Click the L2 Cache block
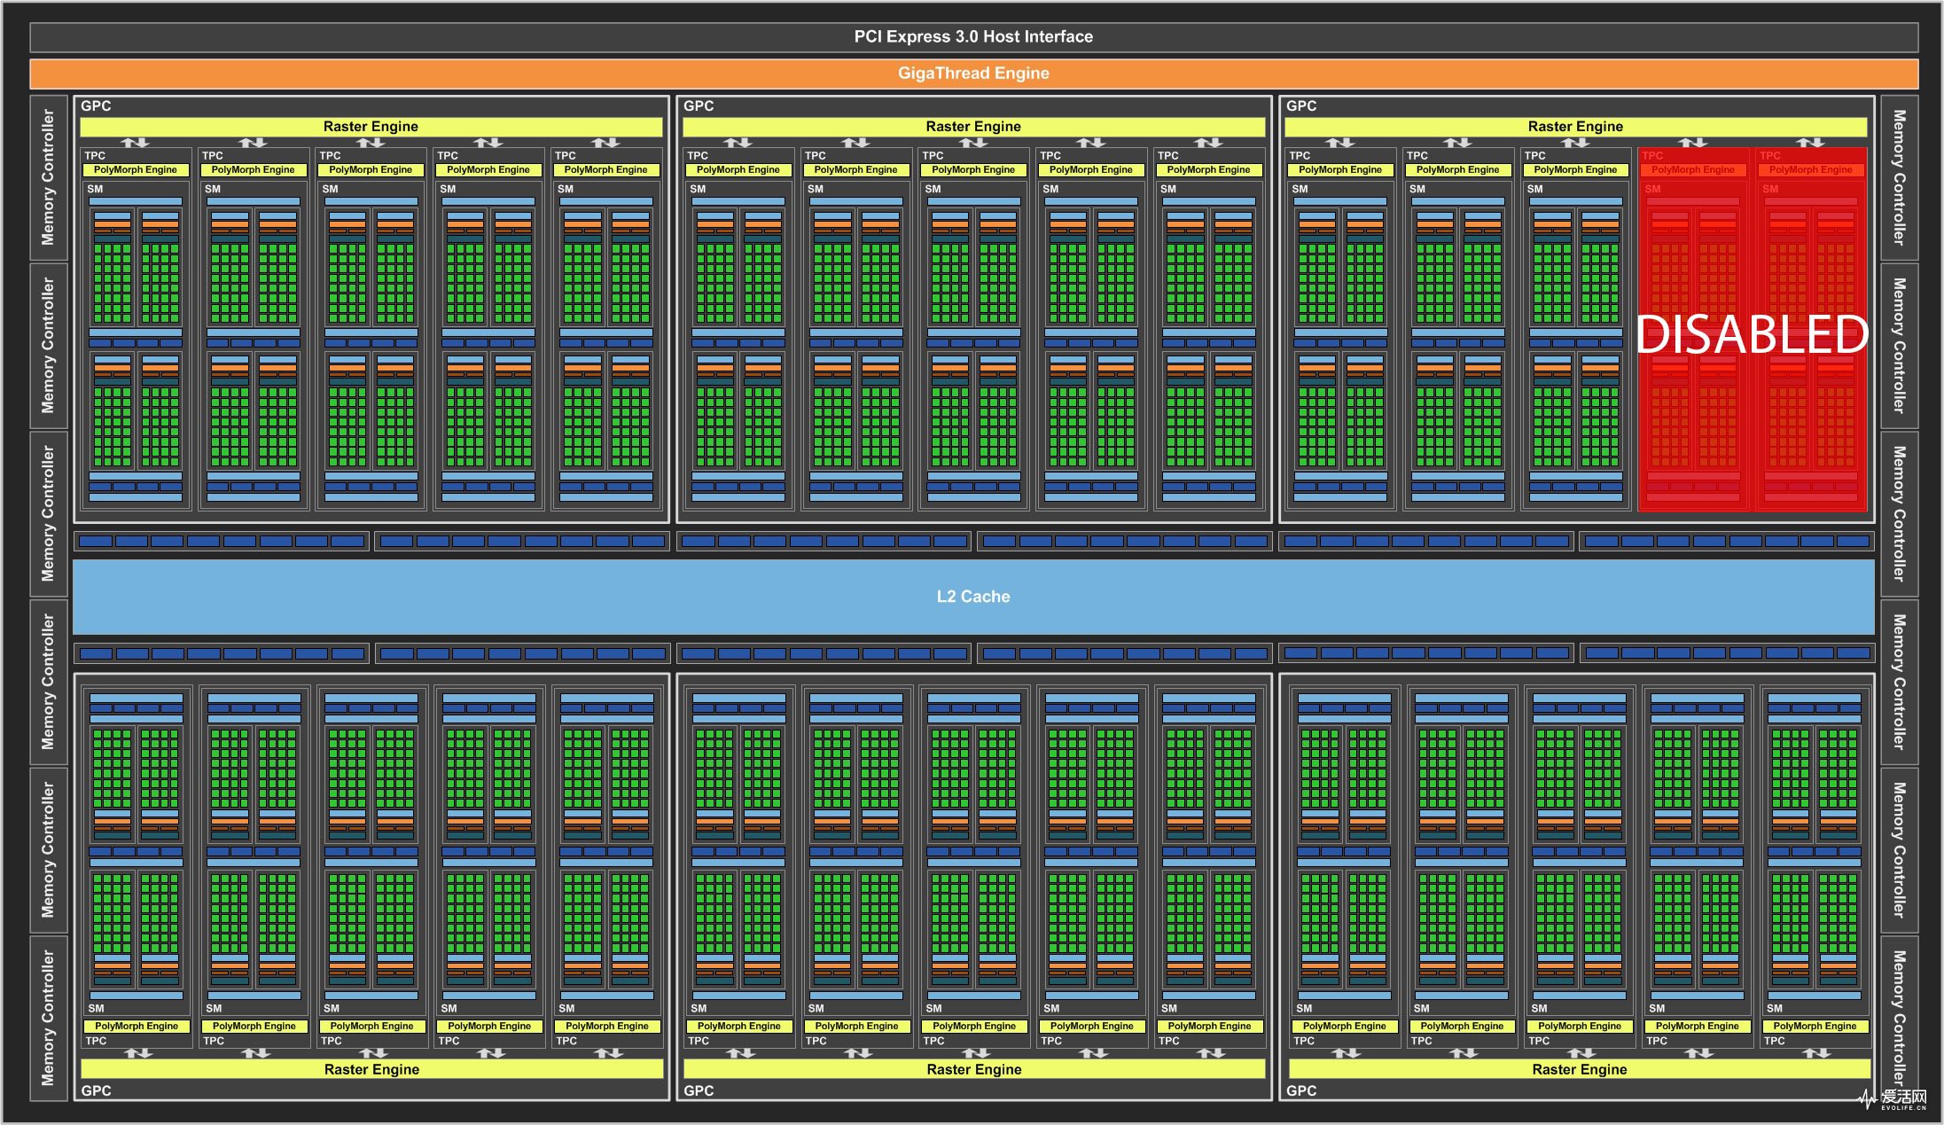The width and height of the screenshot is (1944, 1125). [x=972, y=596]
